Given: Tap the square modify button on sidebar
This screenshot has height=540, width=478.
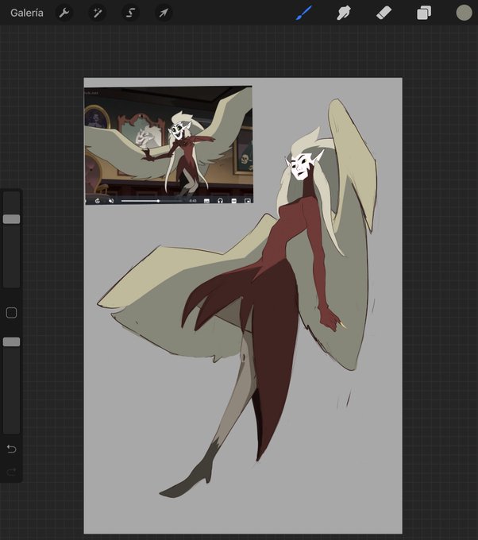Looking at the screenshot, I should pyautogui.click(x=11, y=313).
